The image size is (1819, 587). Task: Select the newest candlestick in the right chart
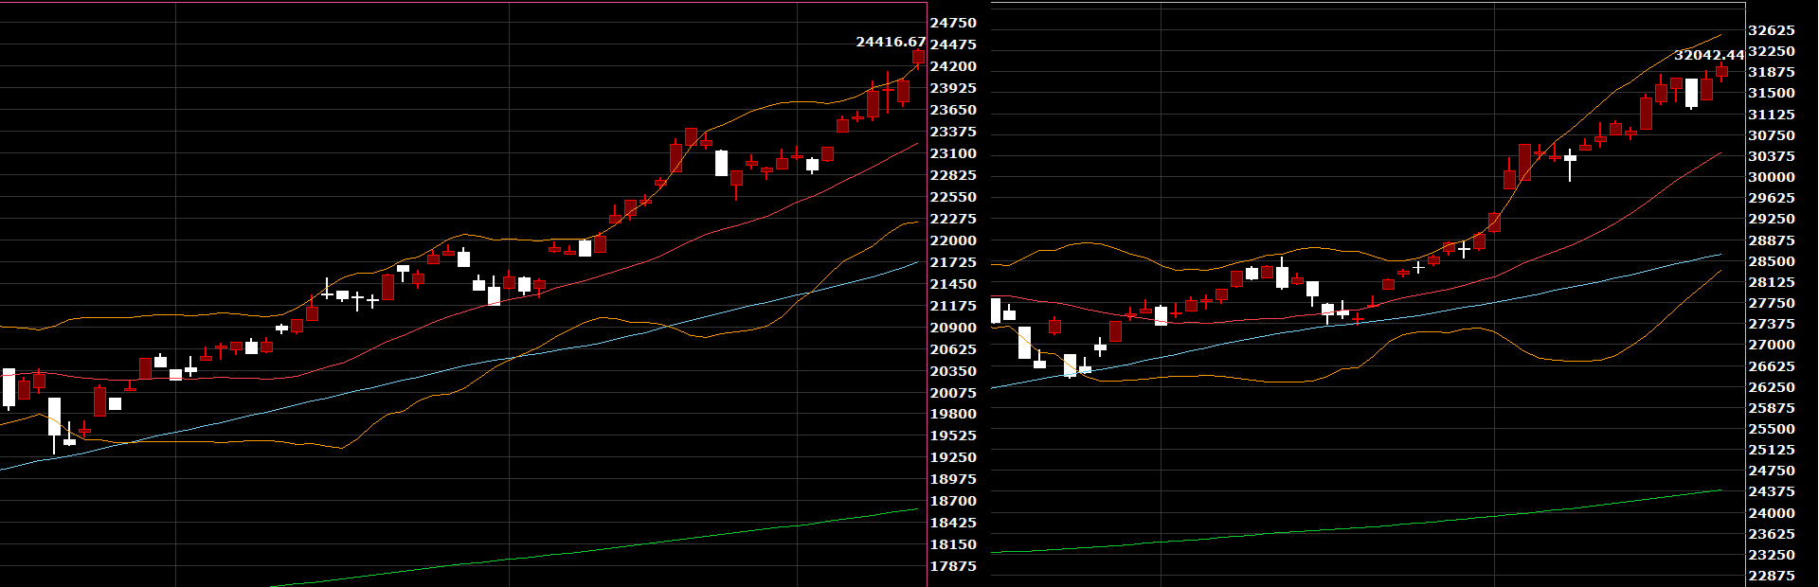pyautogui.click(x=1721, y=71)
